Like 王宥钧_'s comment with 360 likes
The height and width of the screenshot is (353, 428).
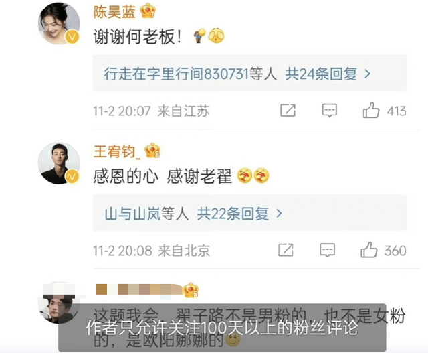369,250
